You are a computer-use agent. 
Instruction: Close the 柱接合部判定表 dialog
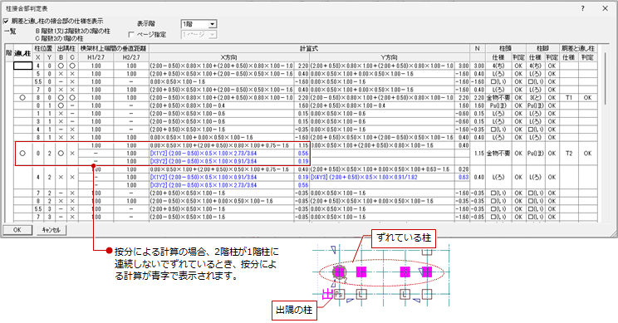click(605, 8)
